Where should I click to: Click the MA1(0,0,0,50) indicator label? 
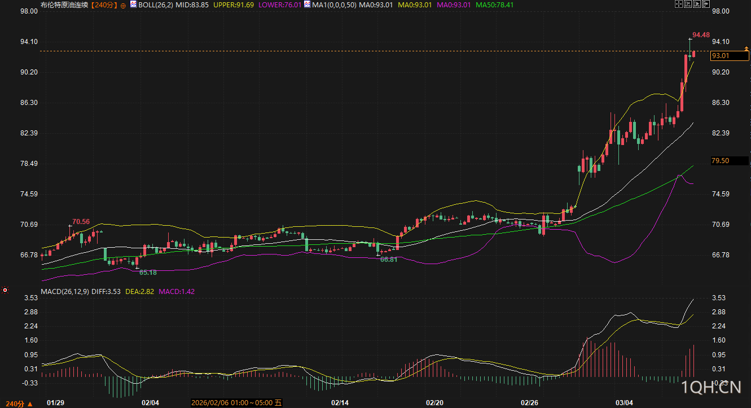[x=334, y=5]
